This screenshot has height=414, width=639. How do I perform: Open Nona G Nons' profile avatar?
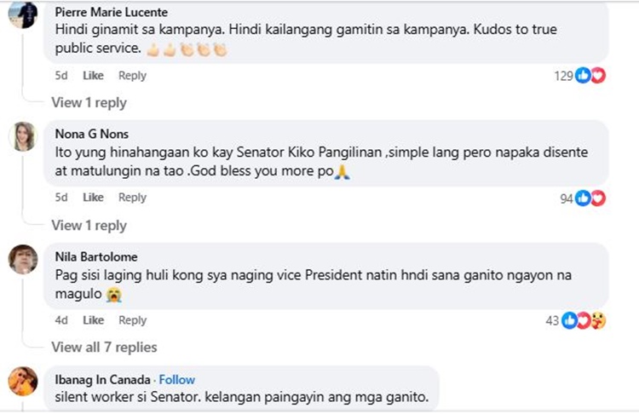[x=23, y=136]
